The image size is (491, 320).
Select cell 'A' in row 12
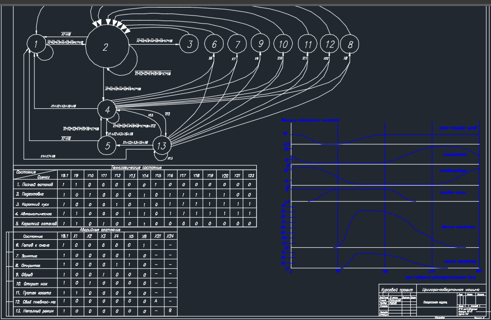point(157,302)
